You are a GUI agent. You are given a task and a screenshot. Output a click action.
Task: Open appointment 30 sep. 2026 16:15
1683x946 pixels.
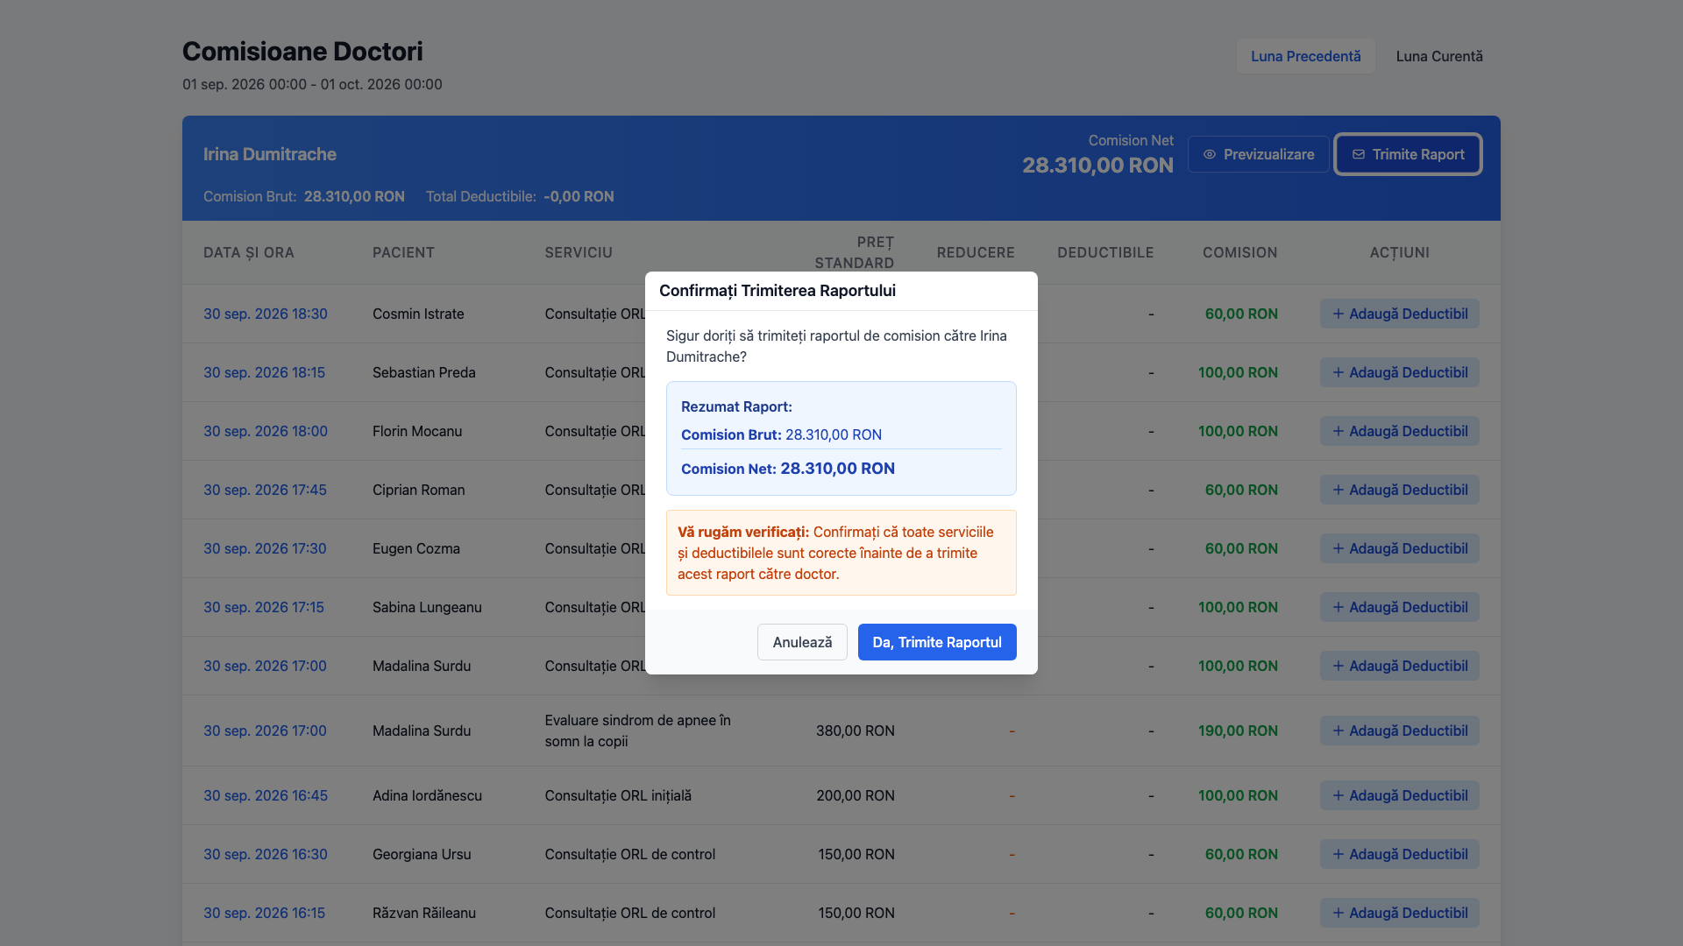click(x=264, y=913)
